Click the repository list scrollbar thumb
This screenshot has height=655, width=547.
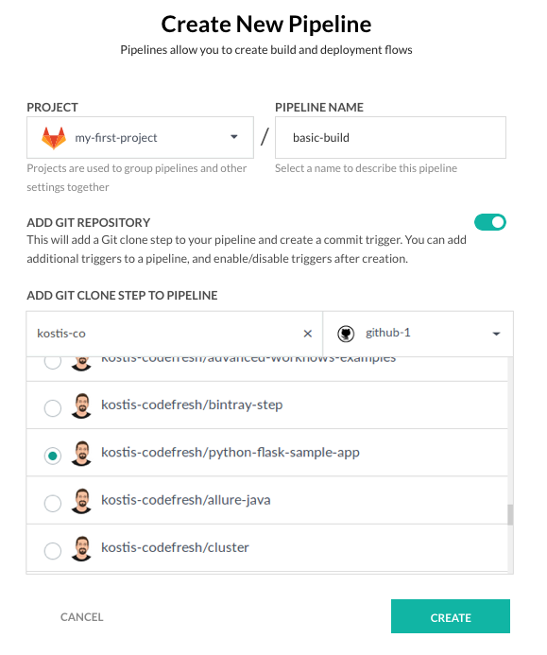point(510,514)
